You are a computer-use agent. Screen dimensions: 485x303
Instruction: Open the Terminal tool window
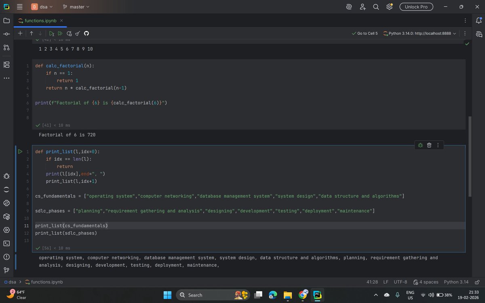point(6,243)
